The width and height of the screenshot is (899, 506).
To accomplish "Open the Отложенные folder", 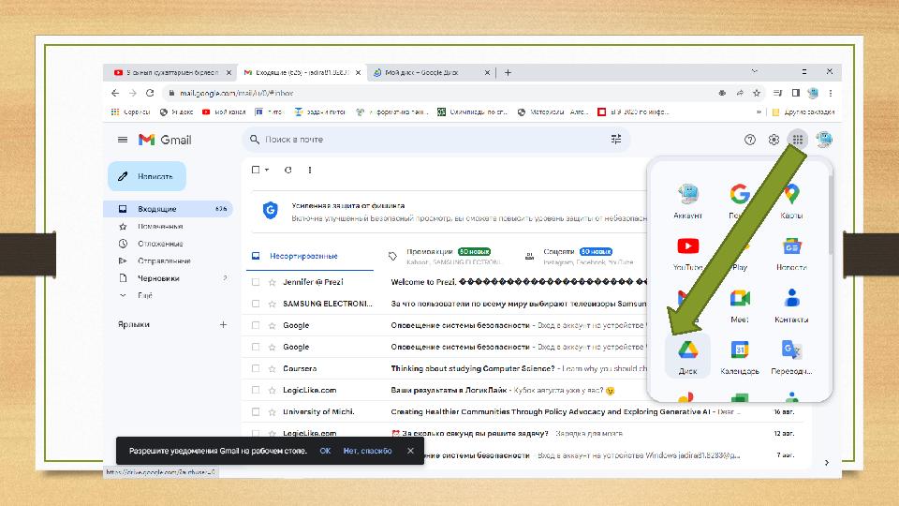I will pos(160,244).
